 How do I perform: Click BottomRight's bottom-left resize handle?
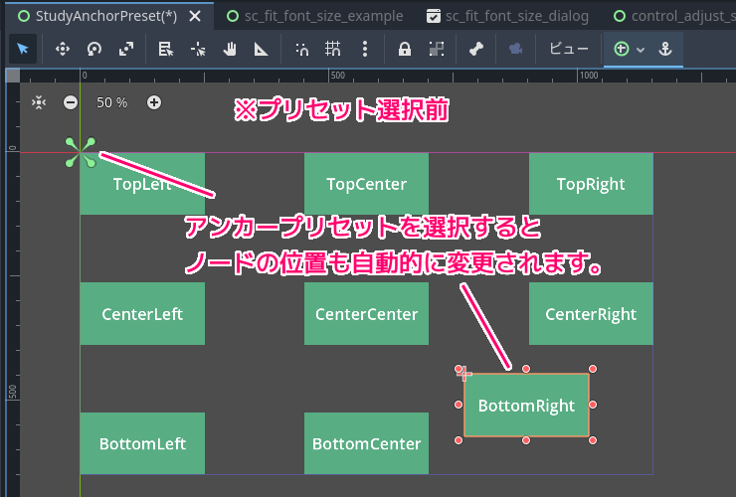point(459,440)
